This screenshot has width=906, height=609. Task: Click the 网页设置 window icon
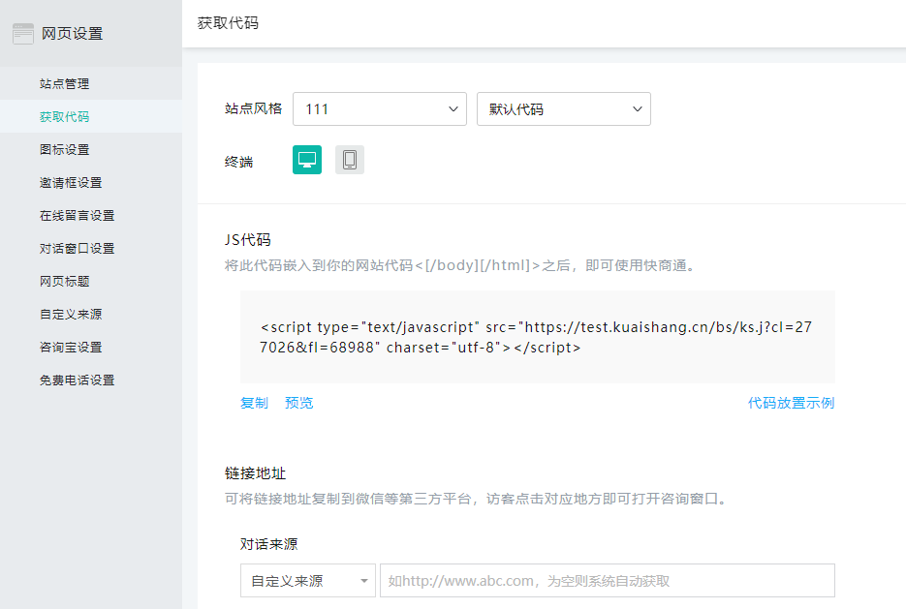(x=23, y=34)
